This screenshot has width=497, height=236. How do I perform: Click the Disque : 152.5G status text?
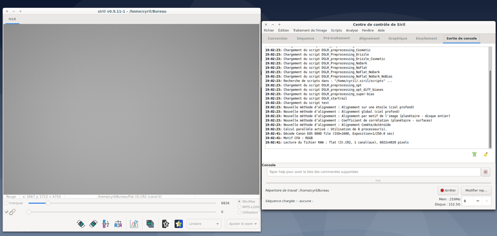(x=447, y=204)
